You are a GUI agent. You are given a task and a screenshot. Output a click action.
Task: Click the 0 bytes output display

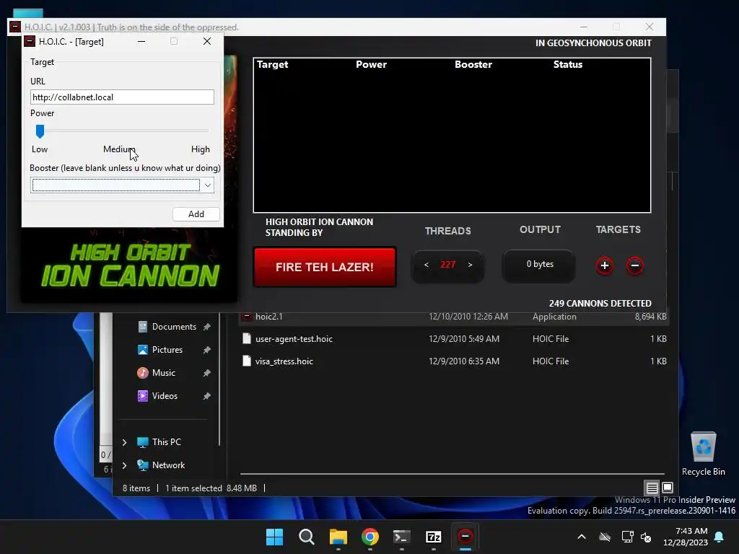[540, 264]
